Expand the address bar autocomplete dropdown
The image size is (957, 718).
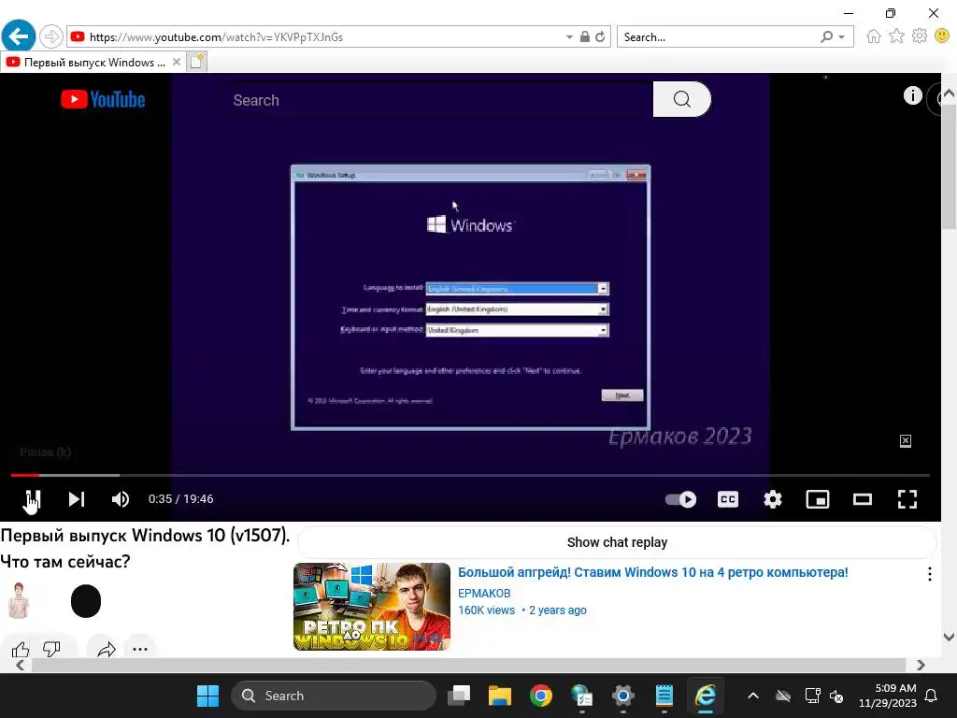click(x=569, y=37)
